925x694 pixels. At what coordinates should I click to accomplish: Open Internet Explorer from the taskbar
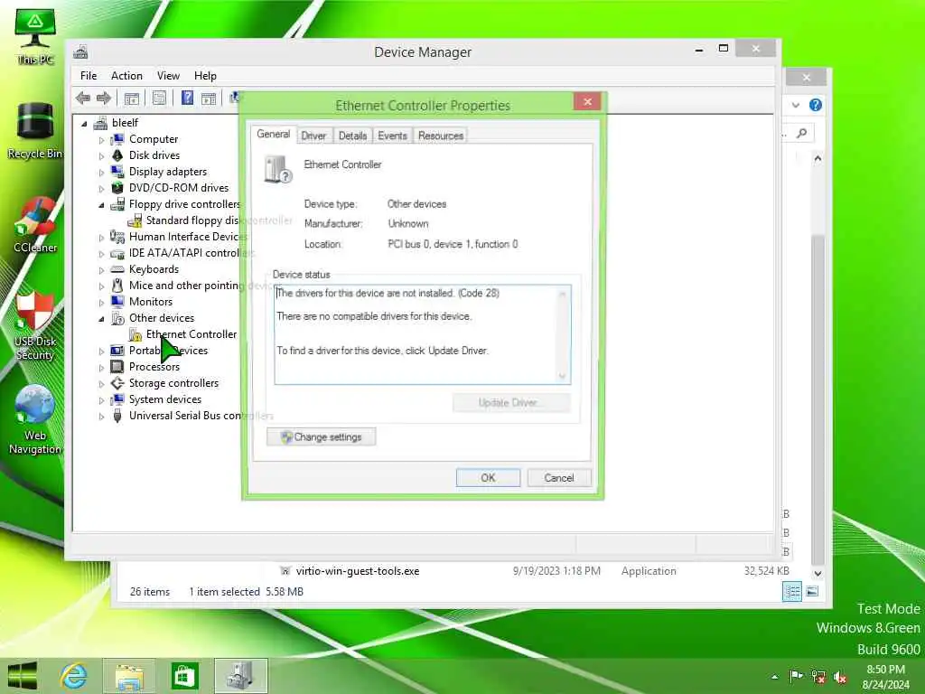point(74,676)
